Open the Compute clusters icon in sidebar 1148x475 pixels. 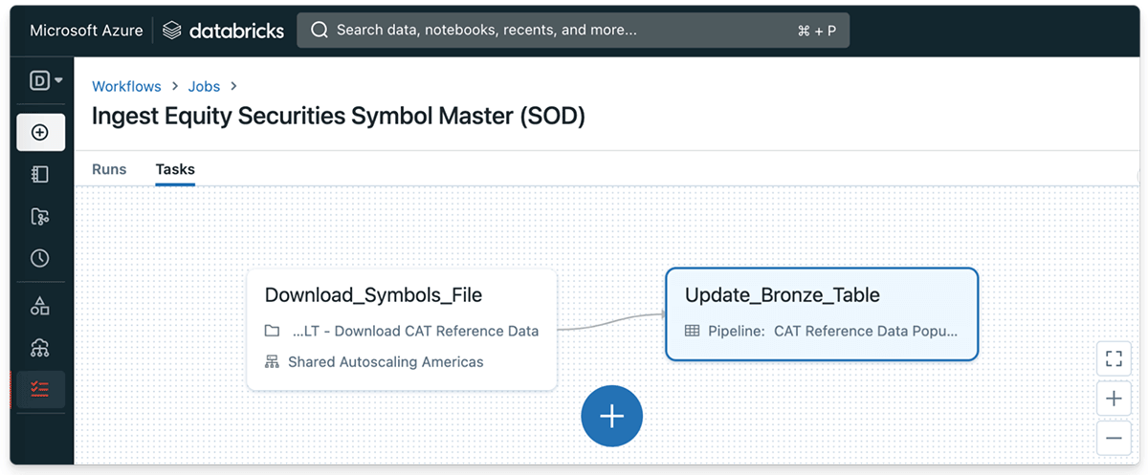point(40,347)
